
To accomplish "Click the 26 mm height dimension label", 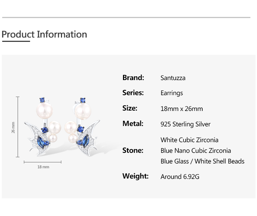I will [x=13, y=127].
